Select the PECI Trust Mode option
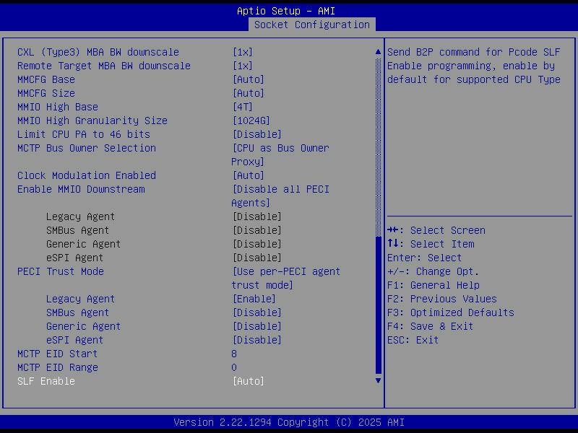 61,271
